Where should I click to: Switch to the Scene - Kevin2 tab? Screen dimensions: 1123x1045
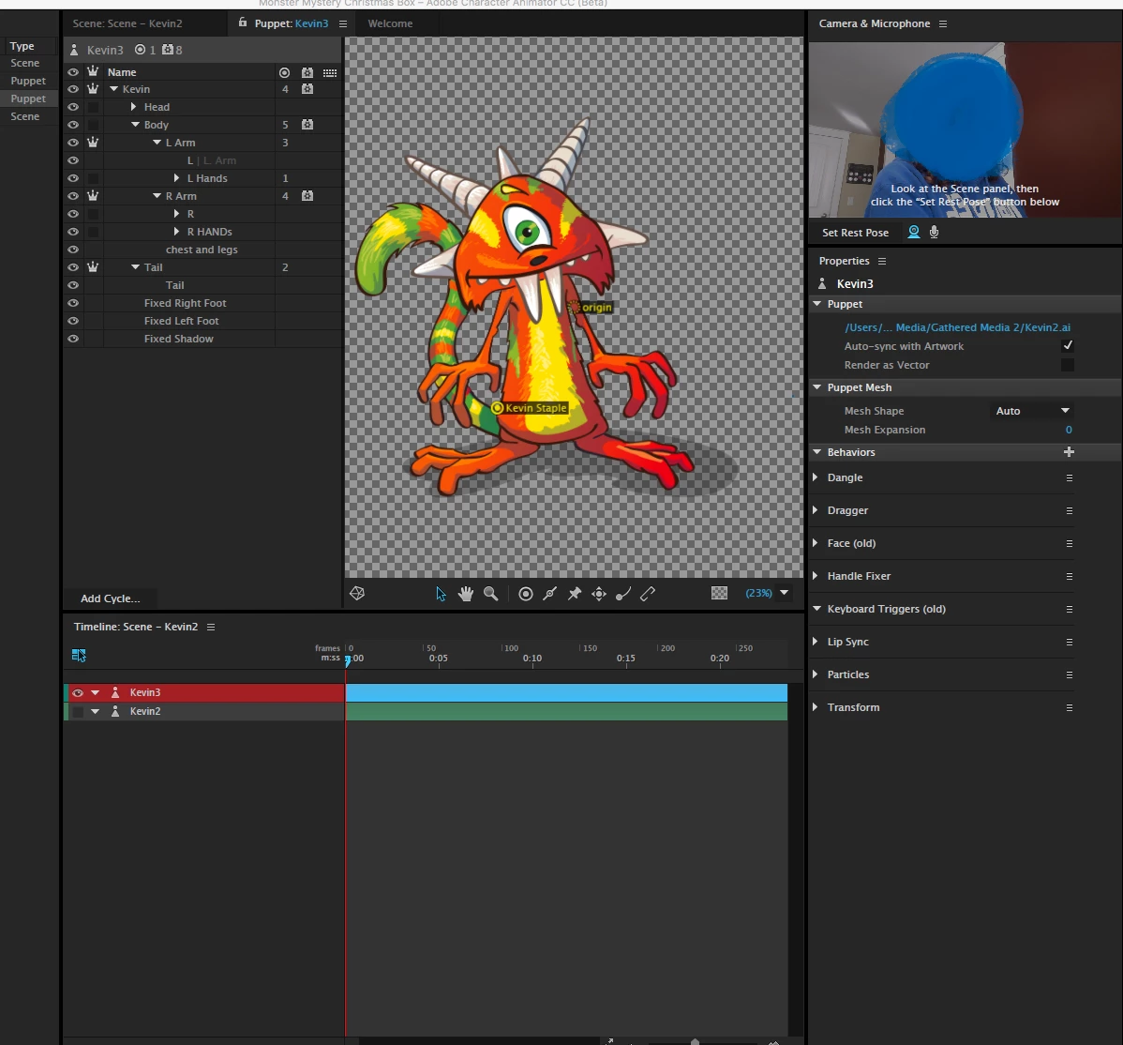click(x=127, y=23)
